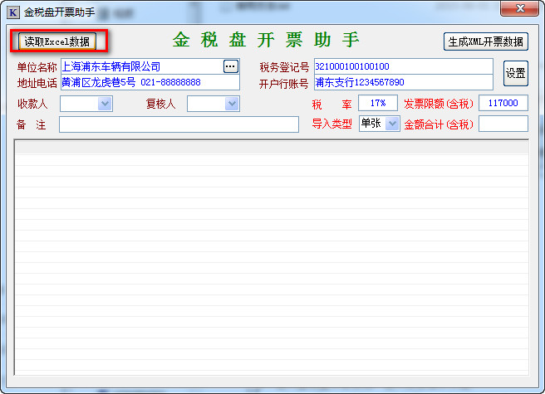Click the 金税盘开票助手 green heading
Image resolution: width=545 pixels, height=394 pixels.
click(x=266, y=40)
